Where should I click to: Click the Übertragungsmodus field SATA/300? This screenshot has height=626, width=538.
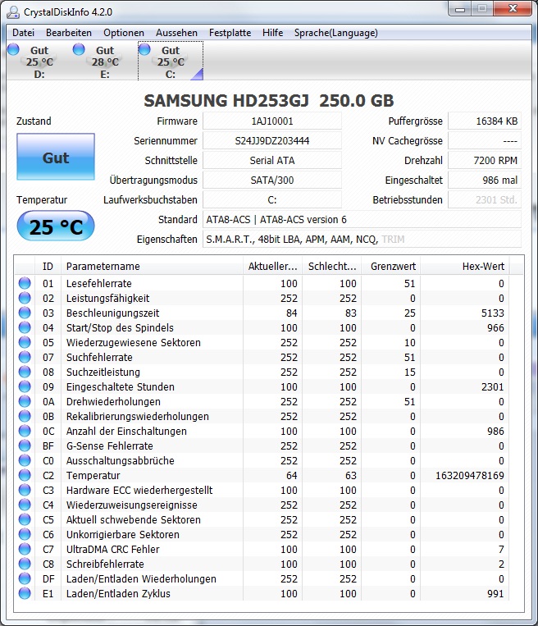click(272, 180)
